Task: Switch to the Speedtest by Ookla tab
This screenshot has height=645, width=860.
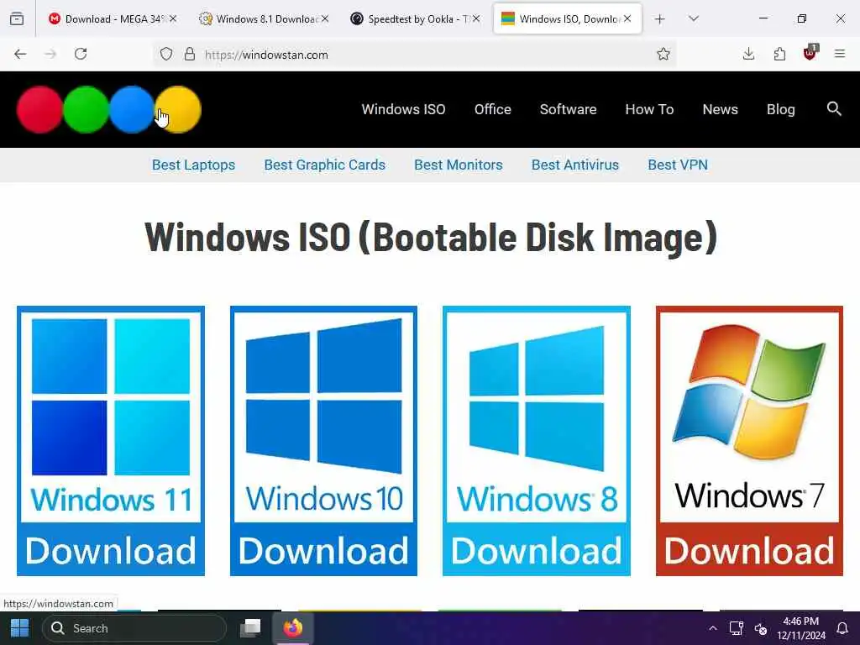Action: pyautogui.click(x=417, y=18)
